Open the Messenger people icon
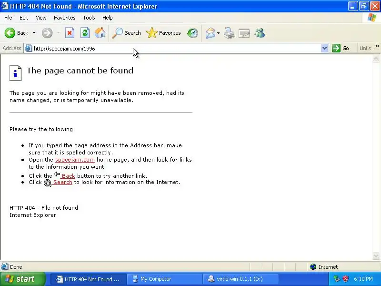Viewport: 381px width, 286px height. point(260,33)
